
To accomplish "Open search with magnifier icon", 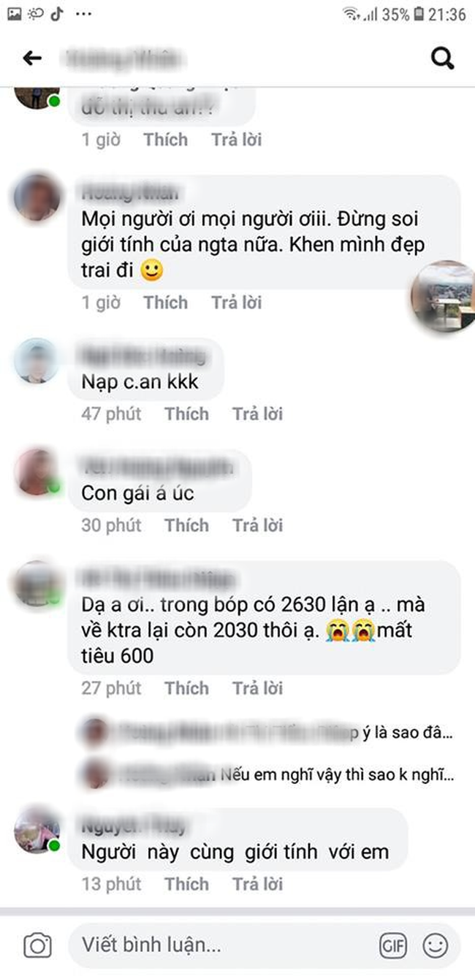I will pos(443,58).
